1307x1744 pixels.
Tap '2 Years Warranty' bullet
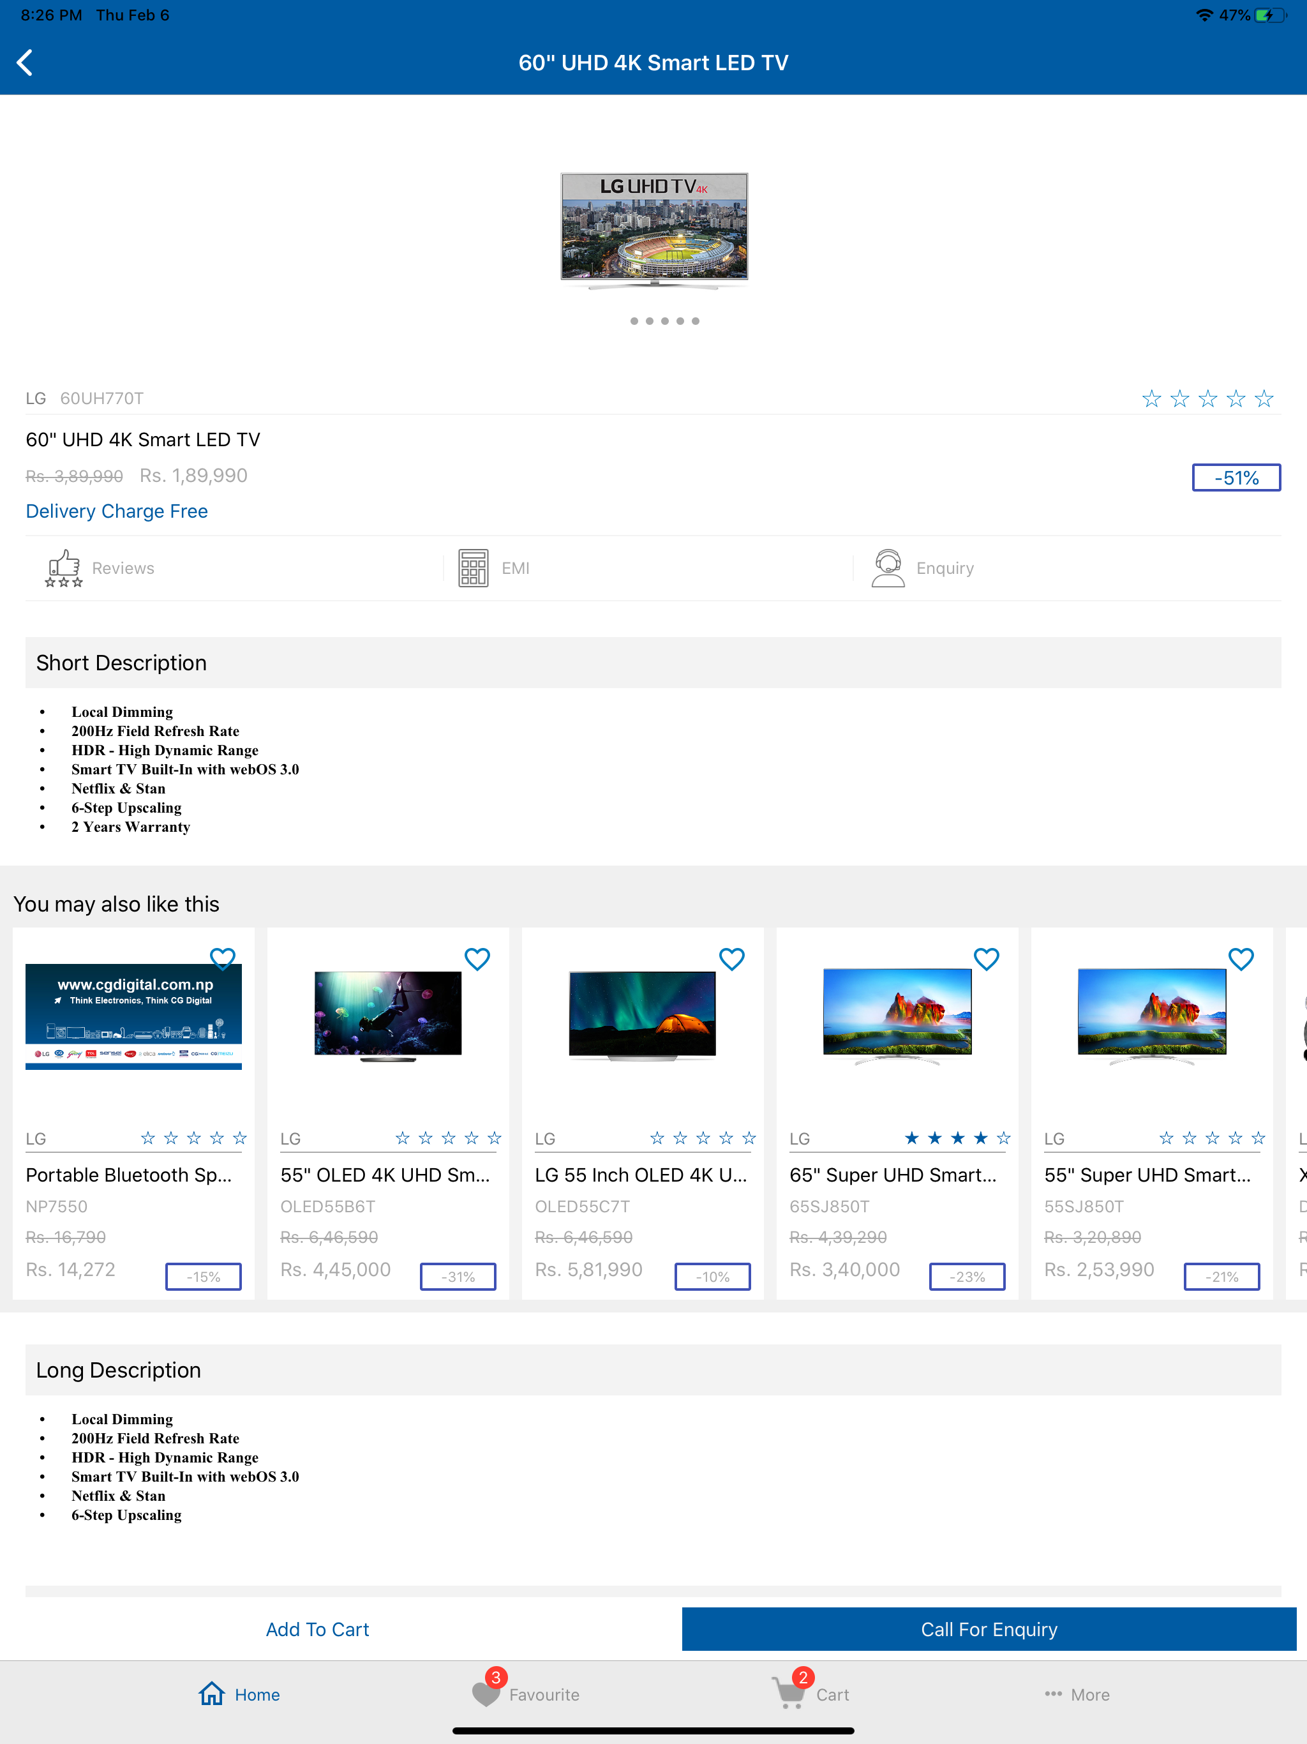[131, 827]
